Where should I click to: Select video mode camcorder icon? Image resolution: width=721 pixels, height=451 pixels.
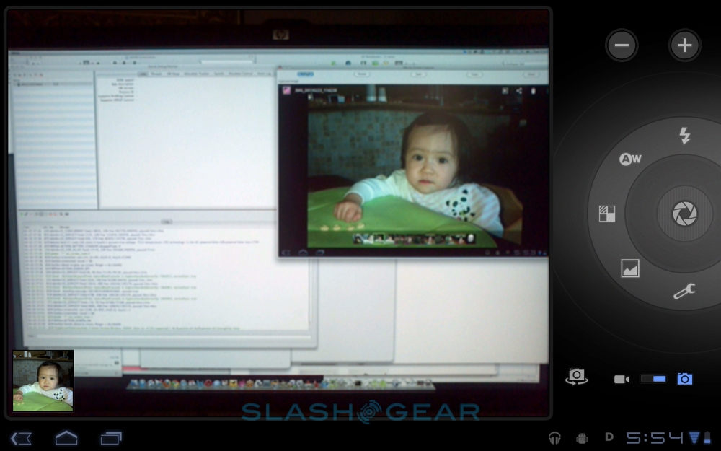(622, 379)
